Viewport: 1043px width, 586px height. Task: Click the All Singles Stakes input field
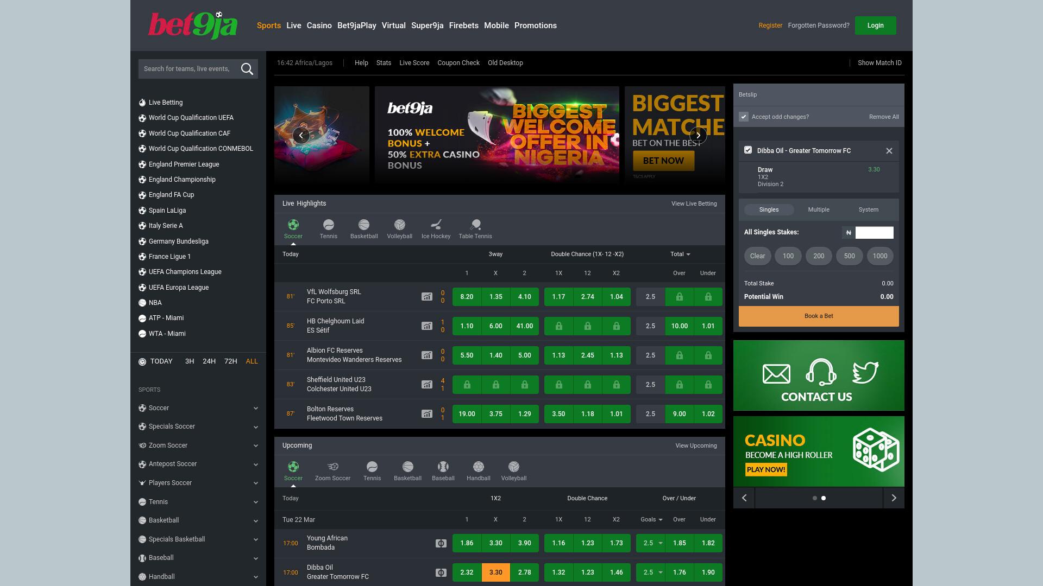tap(874, 233)
